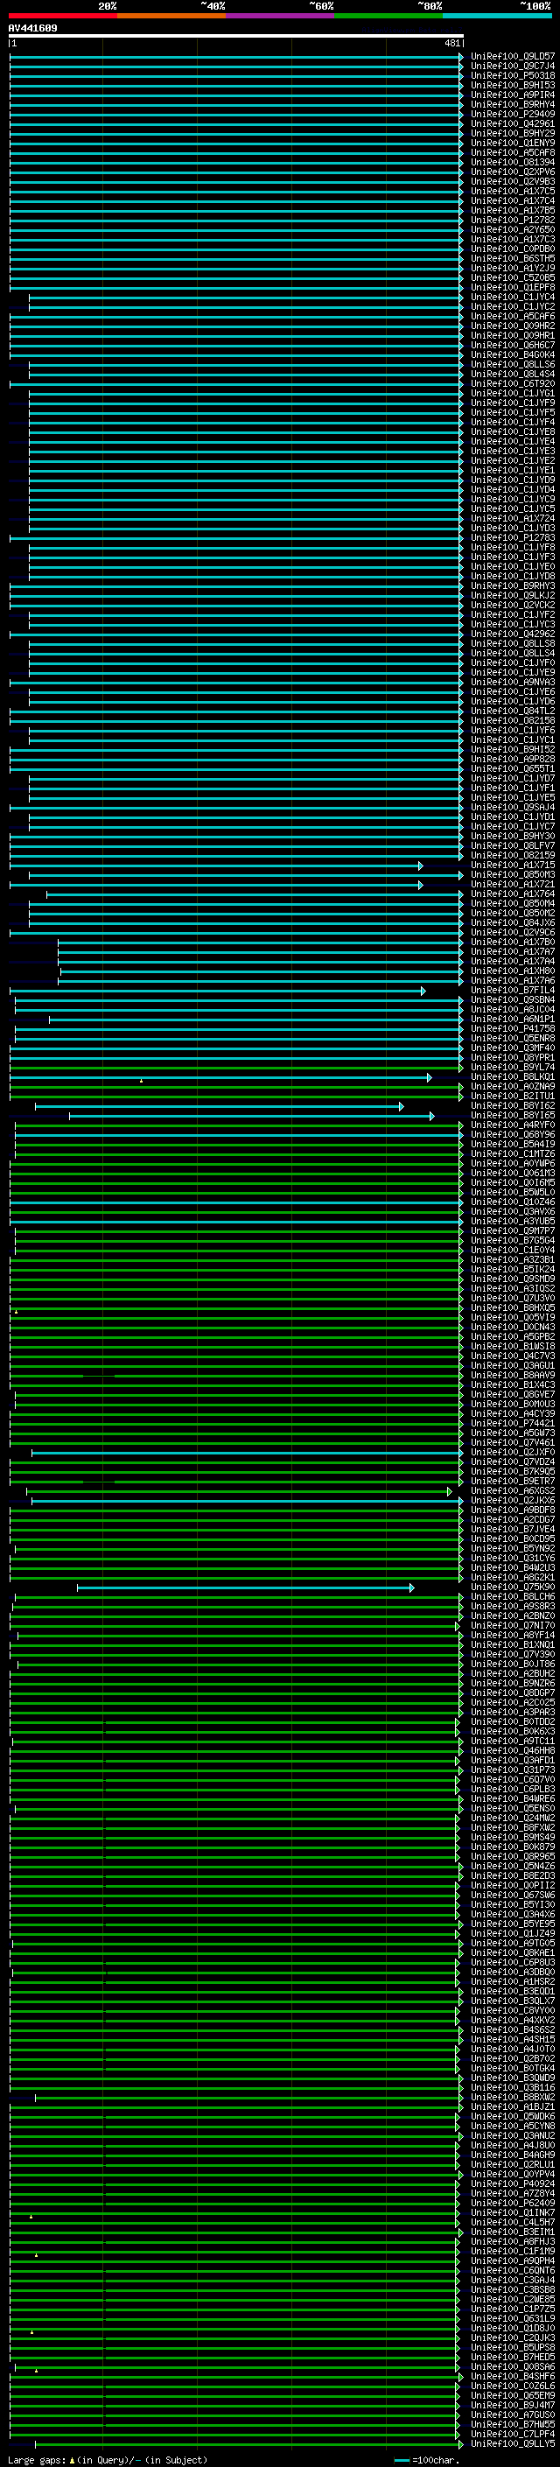Click the cyan alignment bar for UniRef100_P50318

point(235,75)
